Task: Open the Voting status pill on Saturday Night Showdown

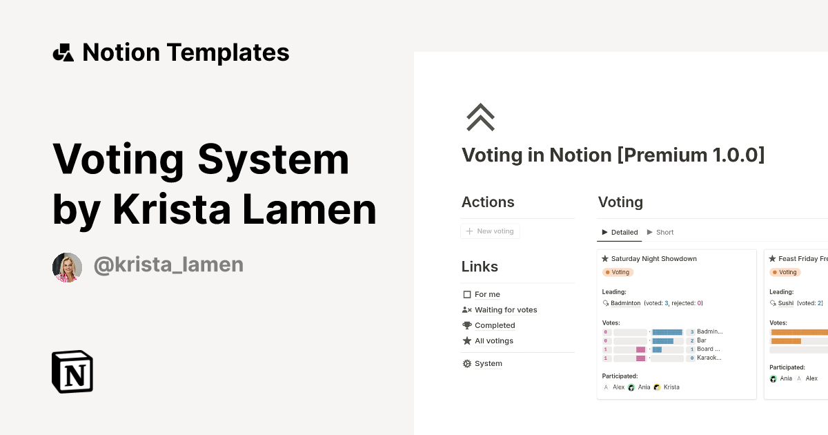Action: pos(618,272)
